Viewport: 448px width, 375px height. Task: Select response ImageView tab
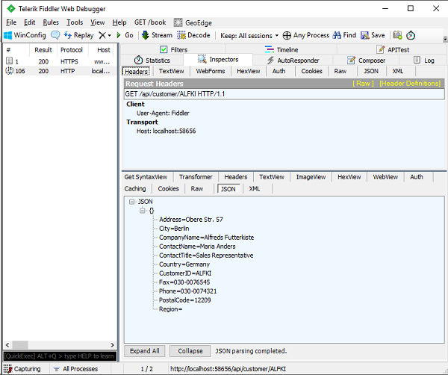(x=311, y=177)
